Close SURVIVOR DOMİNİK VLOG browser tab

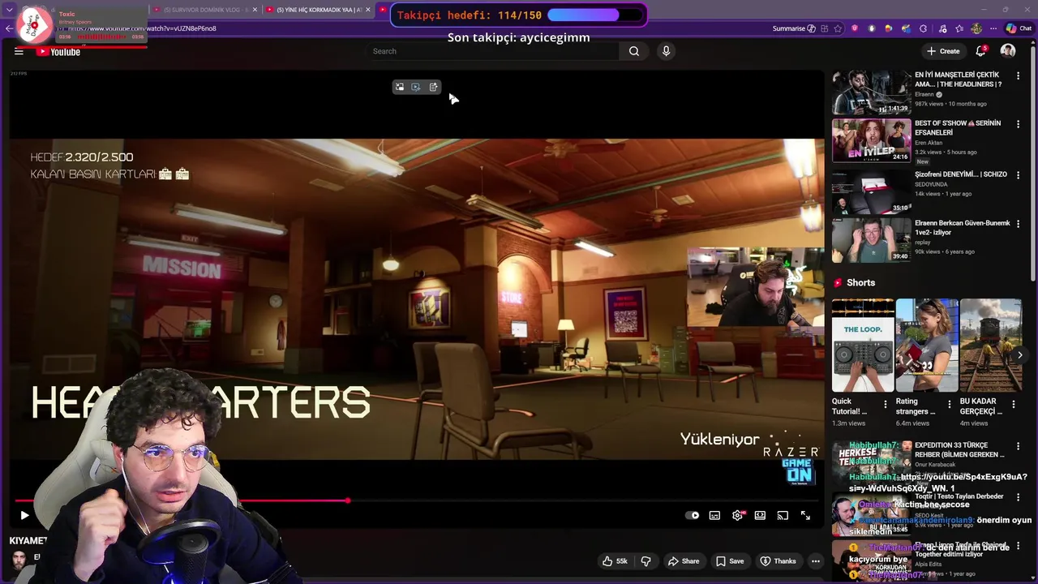(x=255, y=10)
